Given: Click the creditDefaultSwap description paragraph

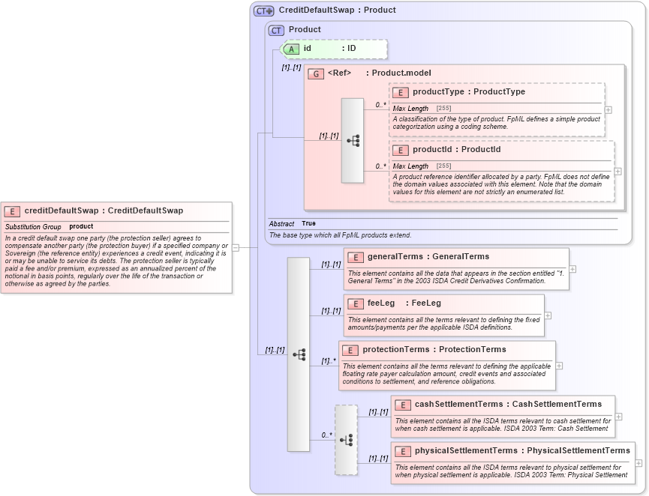Looking at the screenshot, I should [116, 261].
